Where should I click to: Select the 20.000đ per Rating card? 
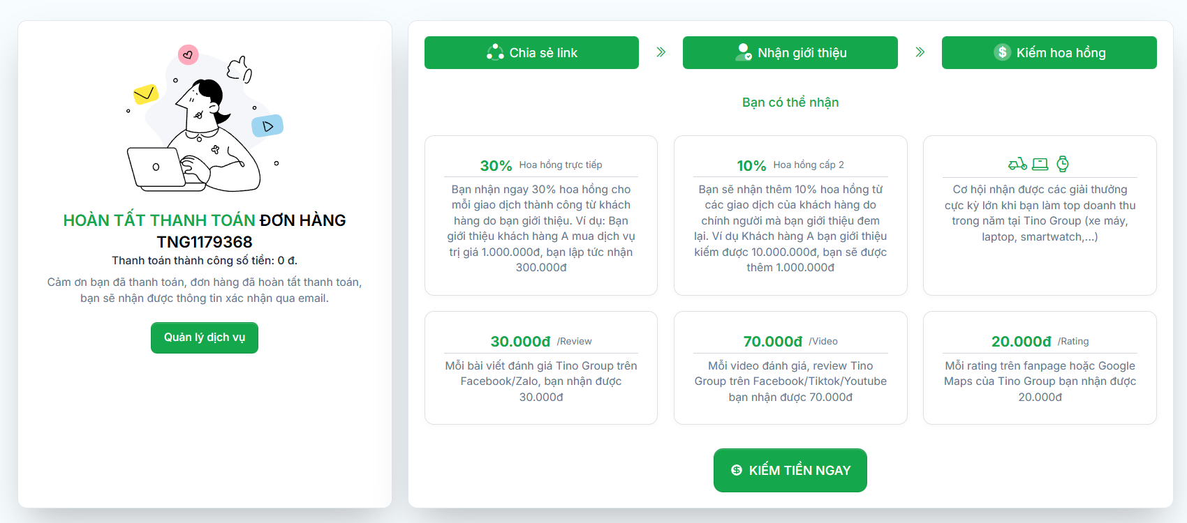click(x=1040, y=367)
